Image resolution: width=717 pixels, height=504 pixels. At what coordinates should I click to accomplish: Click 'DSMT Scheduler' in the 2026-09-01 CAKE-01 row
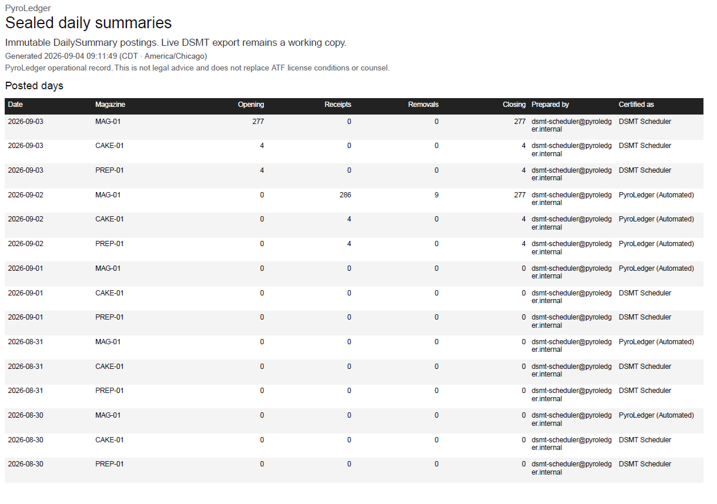pos(645,293)
